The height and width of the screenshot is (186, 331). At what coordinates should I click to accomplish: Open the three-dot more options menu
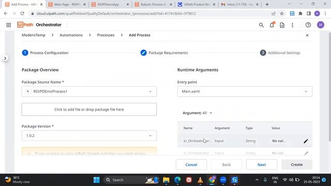(x=292, y=25)
